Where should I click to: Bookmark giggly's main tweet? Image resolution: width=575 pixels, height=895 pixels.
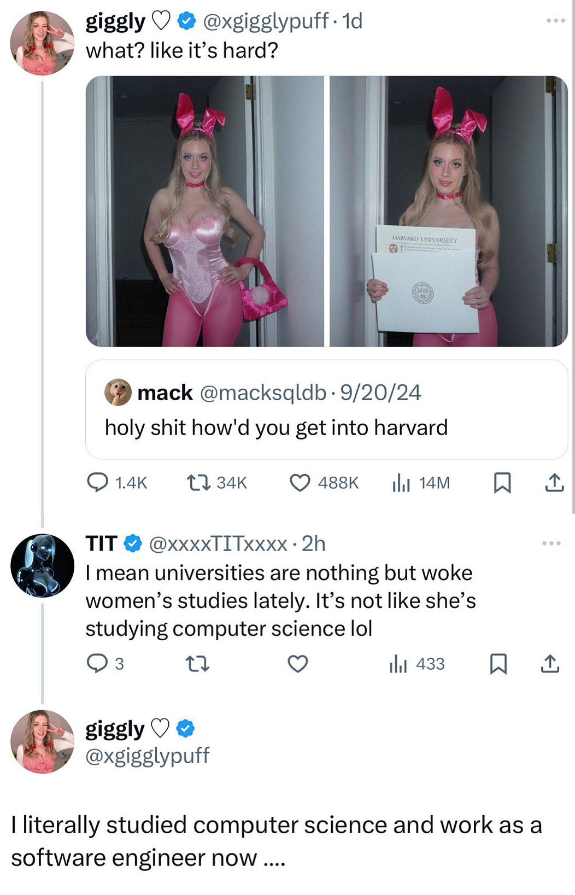click(502, 482)
